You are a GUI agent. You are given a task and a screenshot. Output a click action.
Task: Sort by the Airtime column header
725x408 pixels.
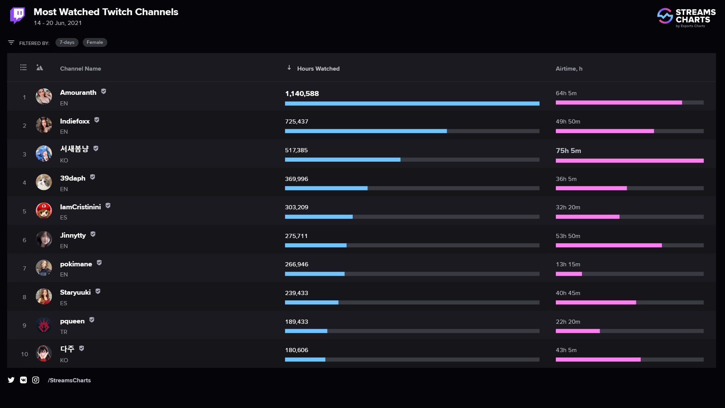click(x=569, y=69)
